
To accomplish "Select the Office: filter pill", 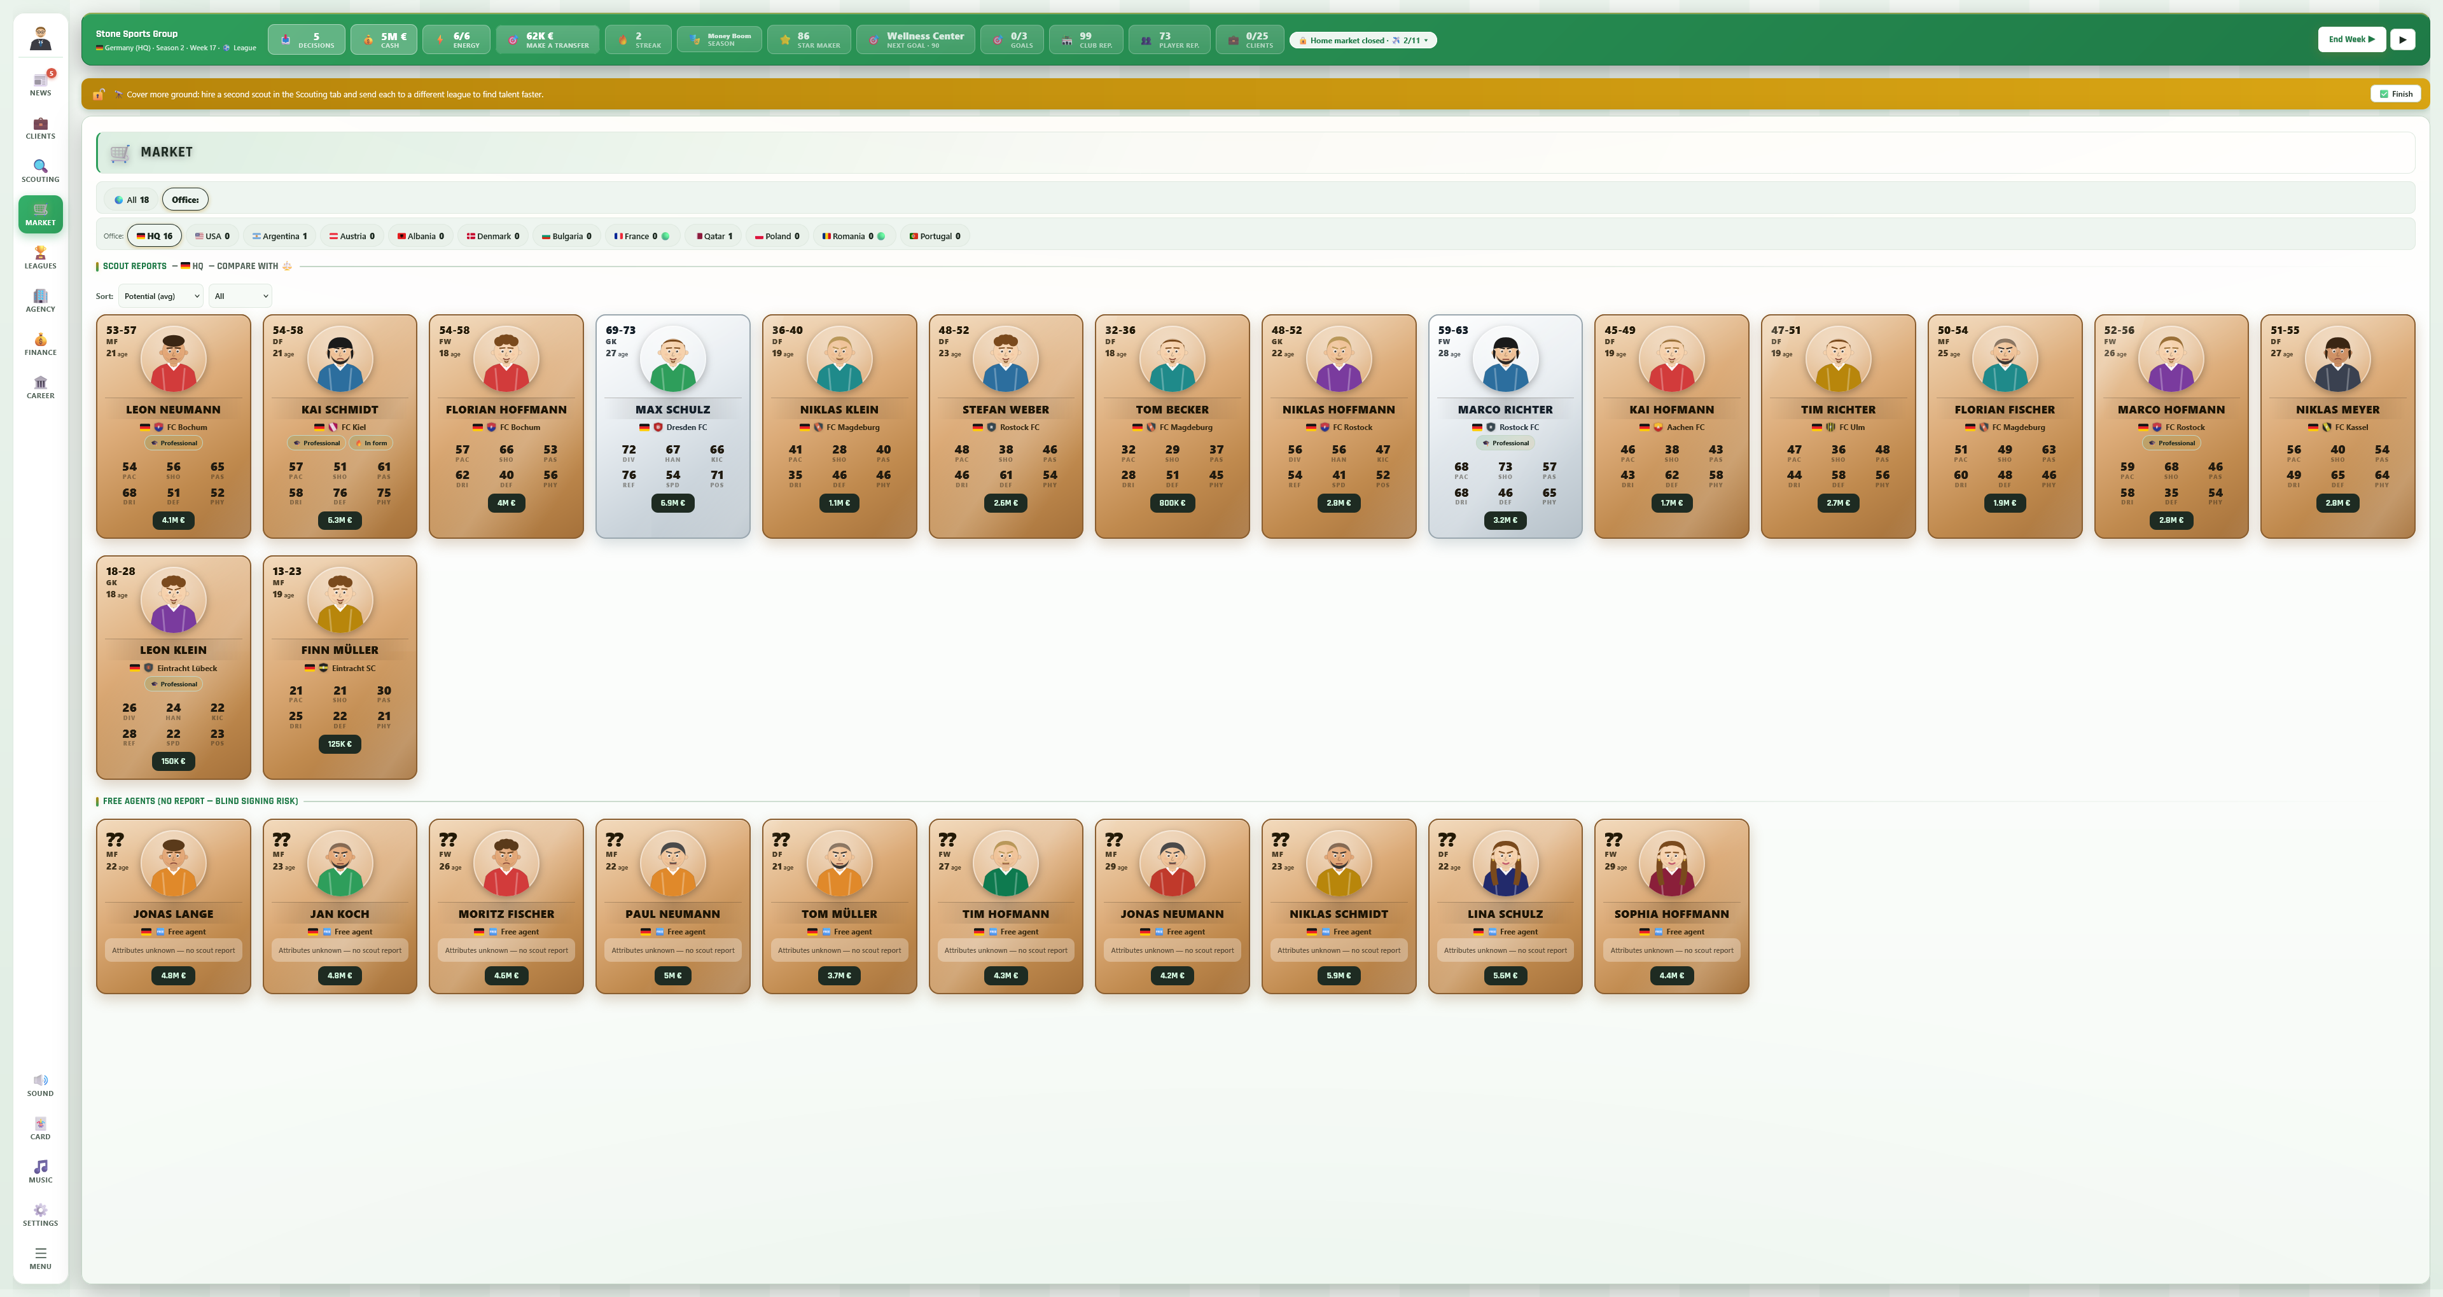I will pyautogui.click(x=185, y=200).
